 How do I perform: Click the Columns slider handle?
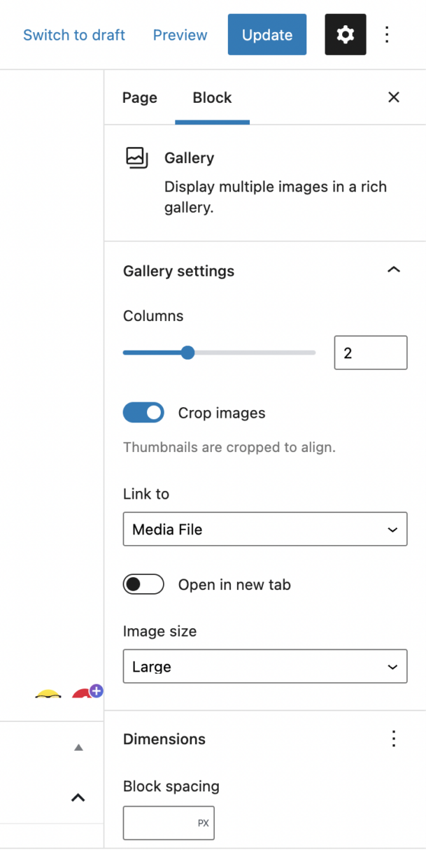[187, 353]
